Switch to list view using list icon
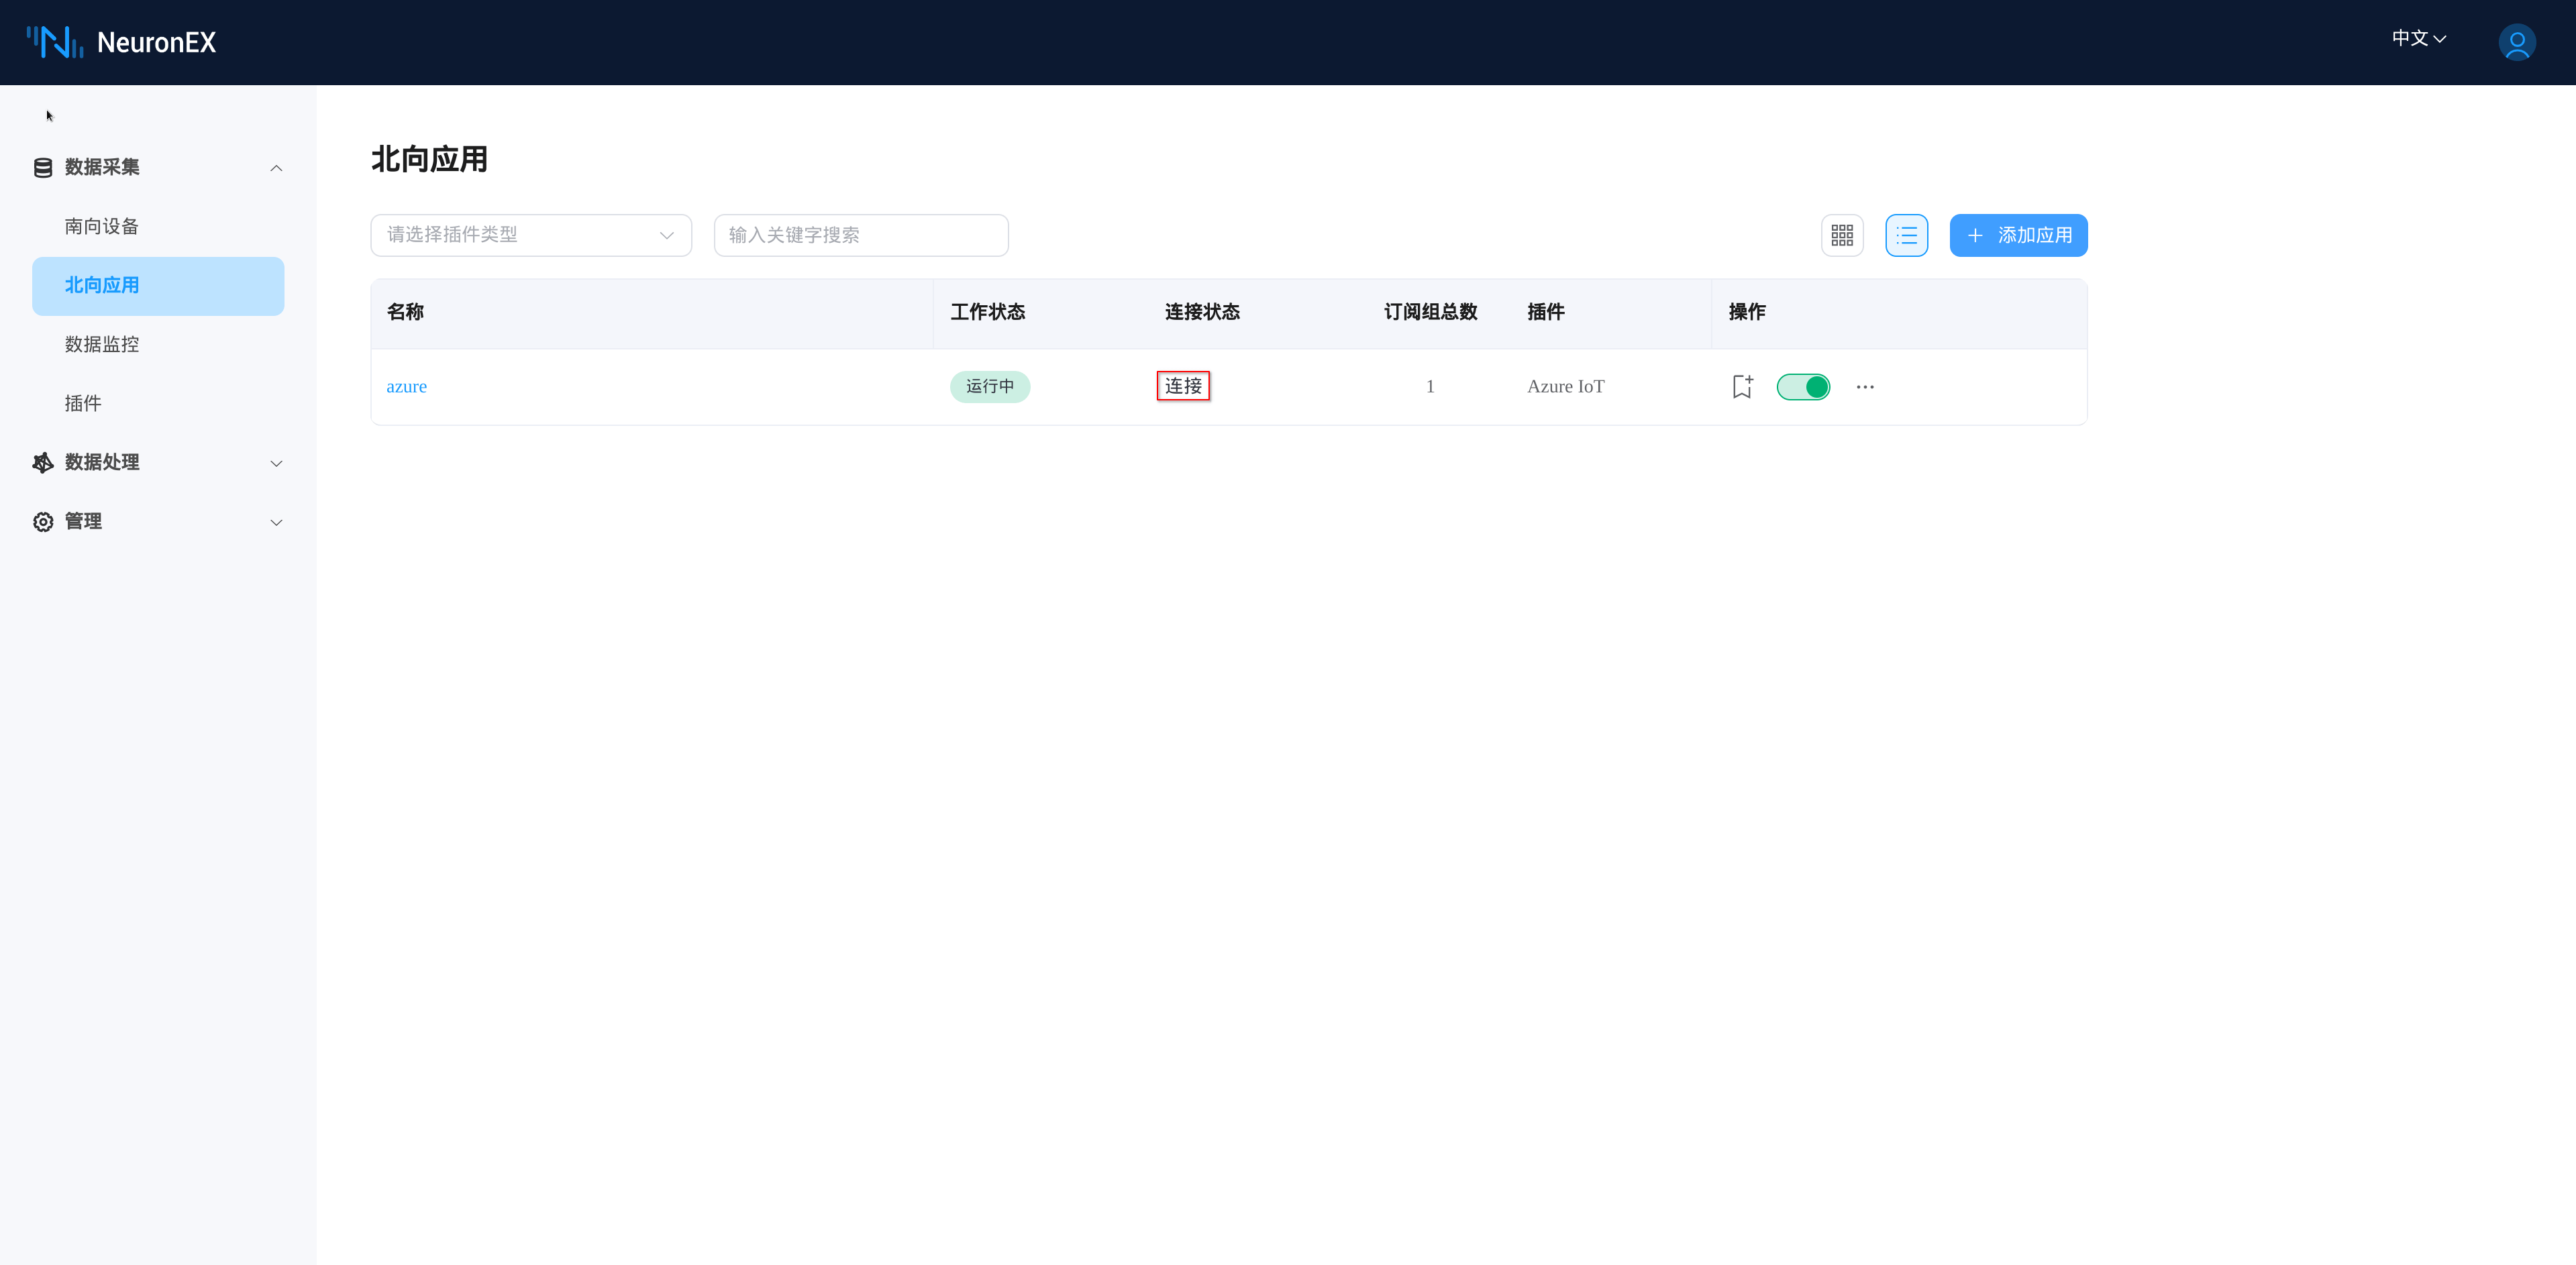This screenshot has width=2576, height=1265. click(1906, 235)
